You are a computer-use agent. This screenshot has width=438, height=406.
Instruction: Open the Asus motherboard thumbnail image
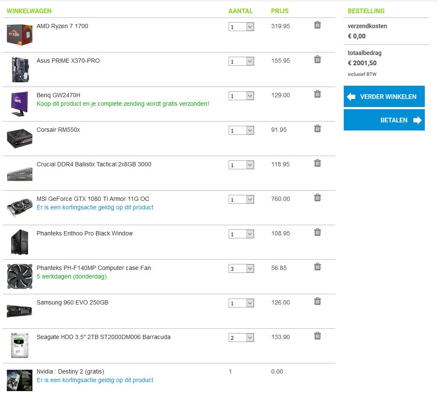coord(20,70)
